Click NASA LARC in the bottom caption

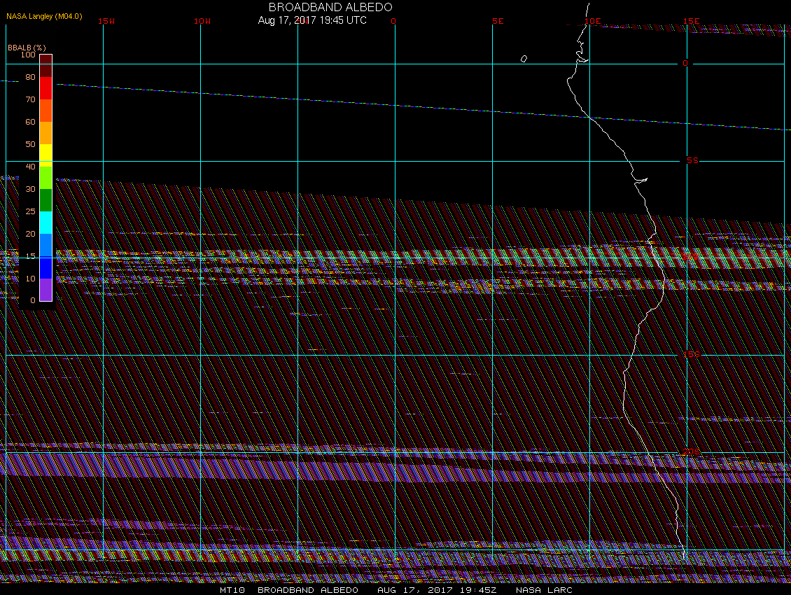click(x=544, y=590)
